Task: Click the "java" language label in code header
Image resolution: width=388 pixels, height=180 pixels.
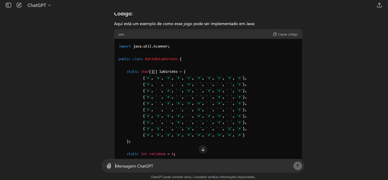Action: click(x=121, y=34)
